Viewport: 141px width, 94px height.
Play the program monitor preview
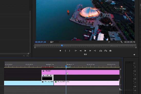pos(85,51)
